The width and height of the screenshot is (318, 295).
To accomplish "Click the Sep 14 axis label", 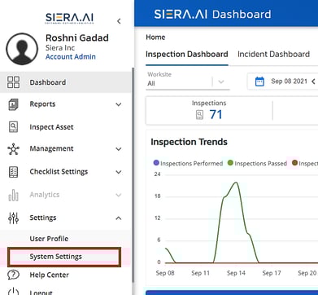I will click(x=236, y=273).
